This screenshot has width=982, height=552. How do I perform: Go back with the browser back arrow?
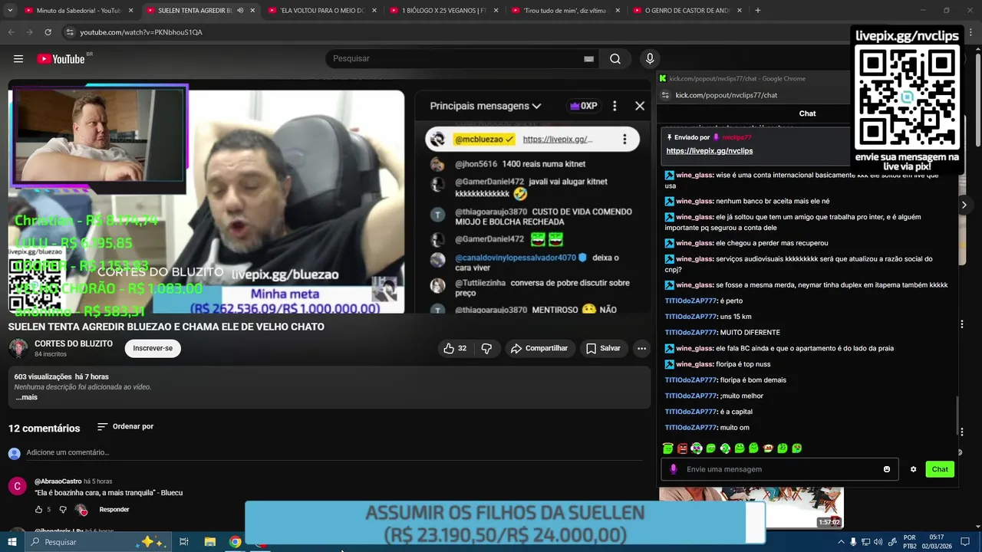(x=11, y=32)
